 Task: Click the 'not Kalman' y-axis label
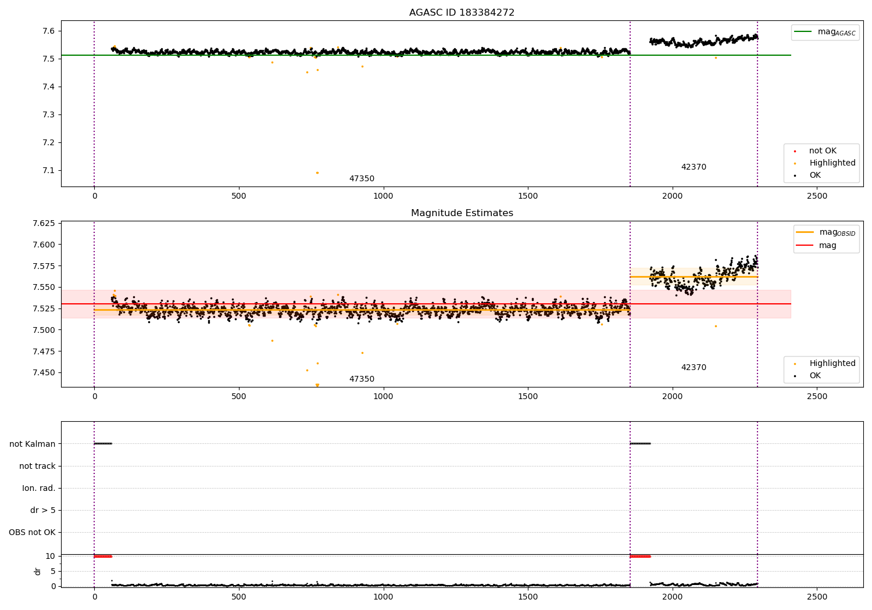click(33, 444)
